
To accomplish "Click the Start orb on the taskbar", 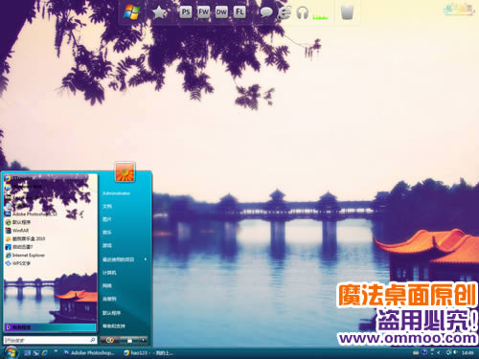I will [x=11, y=352].
